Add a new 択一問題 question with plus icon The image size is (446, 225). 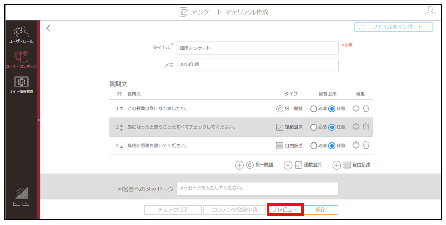pyautogui.click(x=239, y=165)
